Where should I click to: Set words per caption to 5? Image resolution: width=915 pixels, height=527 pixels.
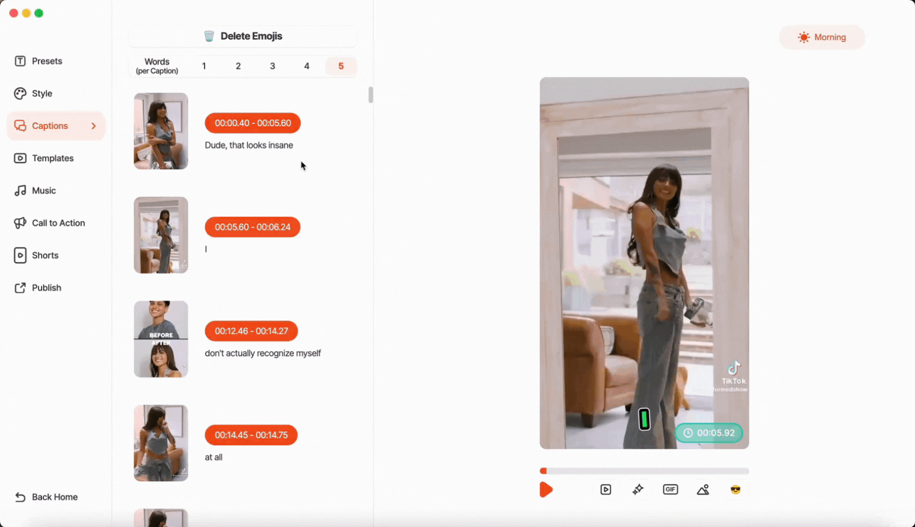(x=341, y=66)
